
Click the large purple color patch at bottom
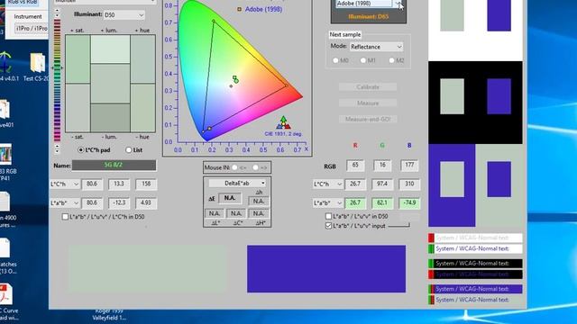[326, 269]
